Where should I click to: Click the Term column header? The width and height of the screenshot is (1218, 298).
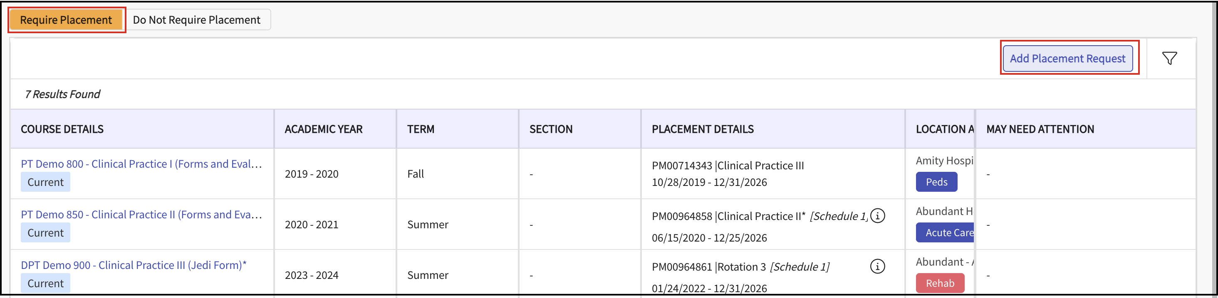point(420,129)
